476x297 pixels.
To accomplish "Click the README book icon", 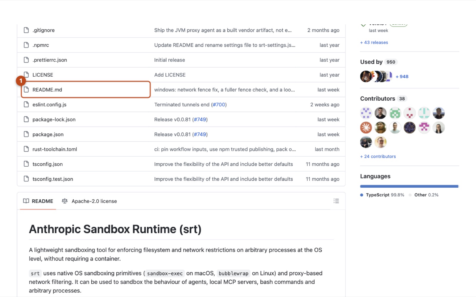I will [x=26, y=201].
